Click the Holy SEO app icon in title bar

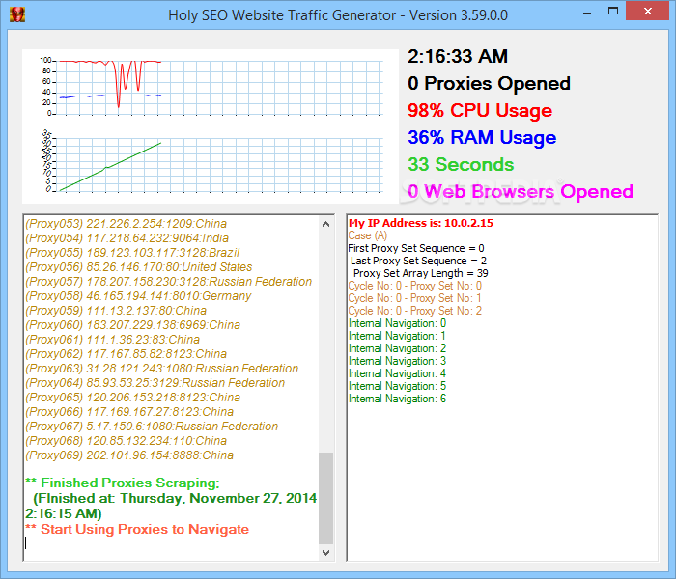tap(17, 14)
